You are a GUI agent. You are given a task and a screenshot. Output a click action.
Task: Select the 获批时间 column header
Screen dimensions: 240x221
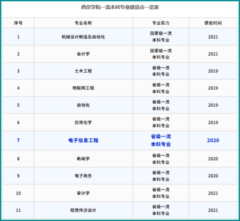(x=213, y=23)
